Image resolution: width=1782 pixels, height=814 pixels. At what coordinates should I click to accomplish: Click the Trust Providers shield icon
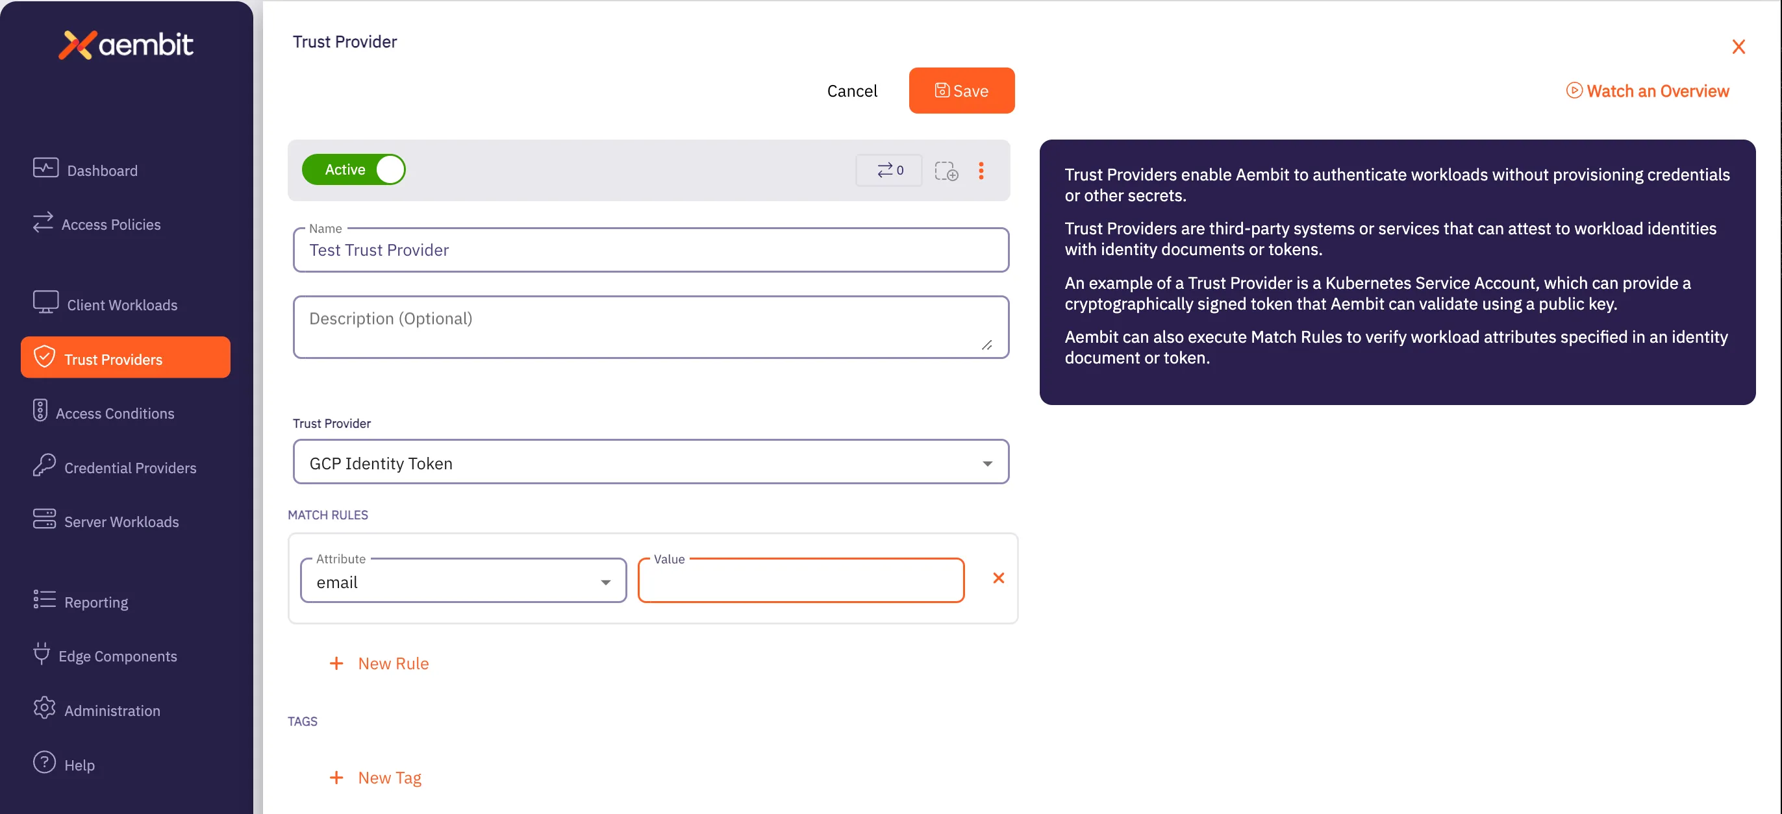coord(44,358)
